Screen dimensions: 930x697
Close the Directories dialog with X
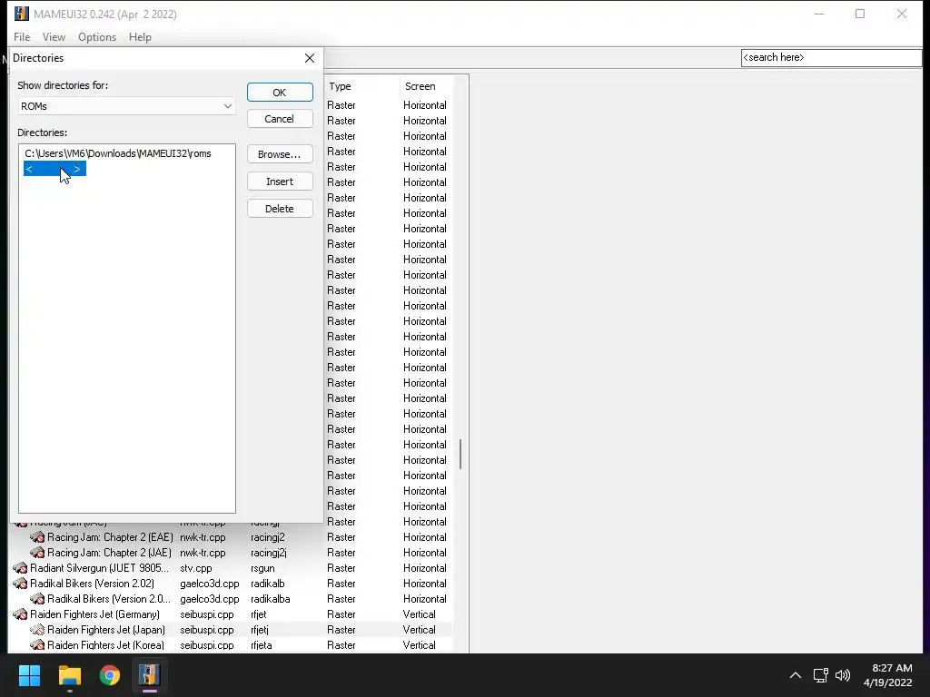click(310, 58)
